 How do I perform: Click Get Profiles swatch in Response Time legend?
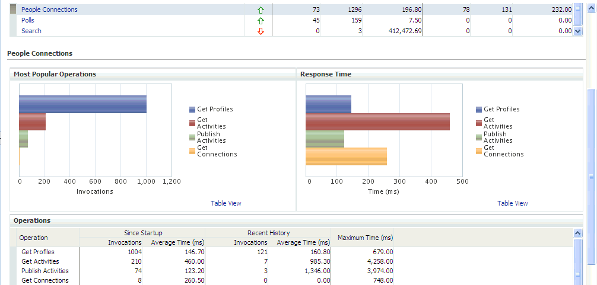pyautogui.click(x=479, y=110)
